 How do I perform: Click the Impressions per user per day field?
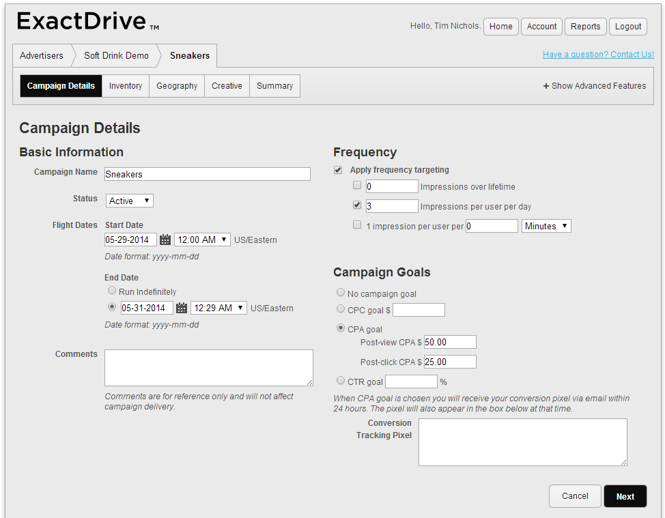coord(392,206)
